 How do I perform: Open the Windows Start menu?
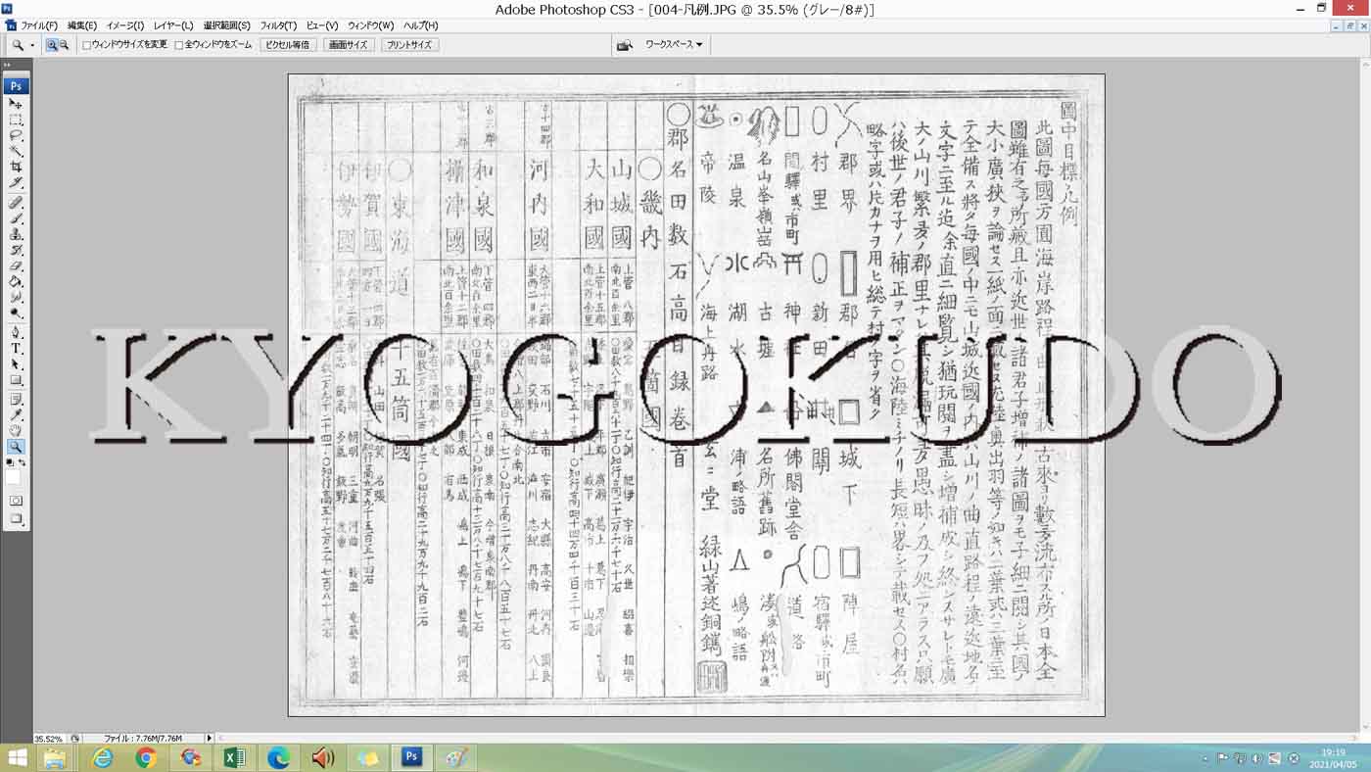pyautogui.click(x=17, y=758)
